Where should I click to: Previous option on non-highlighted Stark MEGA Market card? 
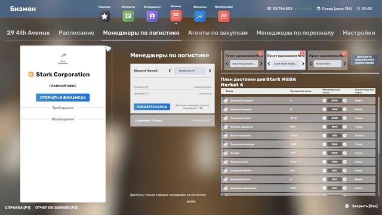[227, 64]
